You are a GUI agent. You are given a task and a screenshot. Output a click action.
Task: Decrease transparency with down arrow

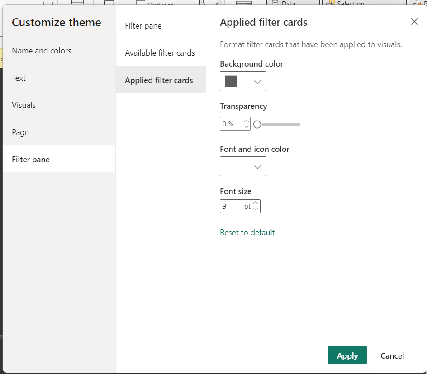(247, 127)
